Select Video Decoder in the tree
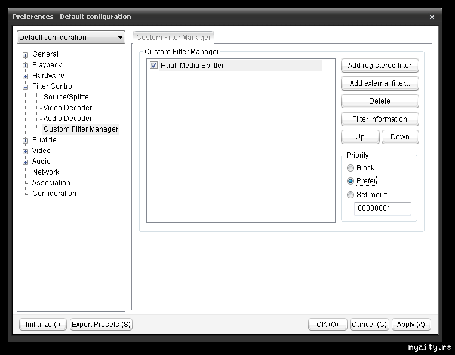 pos(67,108)
